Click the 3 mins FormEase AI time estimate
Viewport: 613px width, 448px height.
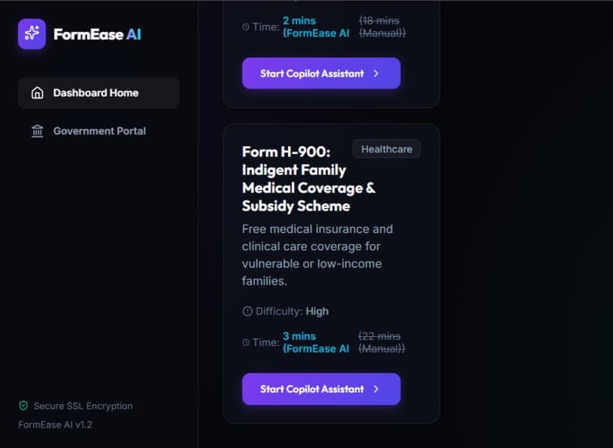tap(316, 342)
